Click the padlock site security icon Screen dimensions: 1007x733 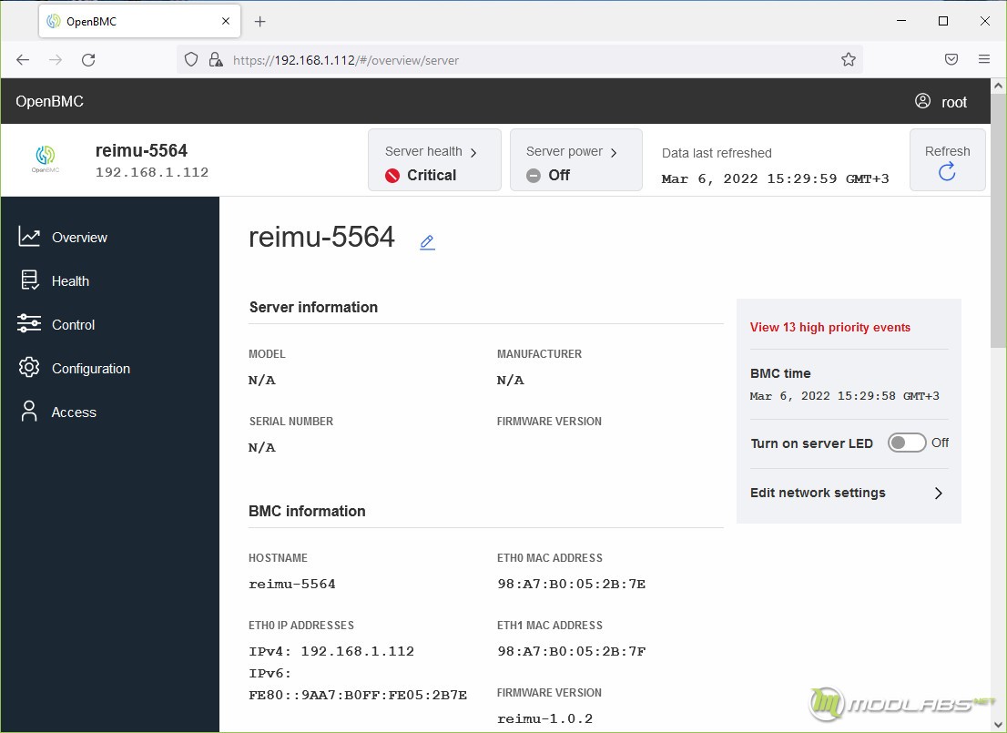click(216, 60)
